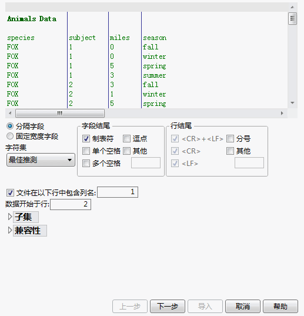
Task: Enable the 单个空格 checkbox
Action: [86, 151]
